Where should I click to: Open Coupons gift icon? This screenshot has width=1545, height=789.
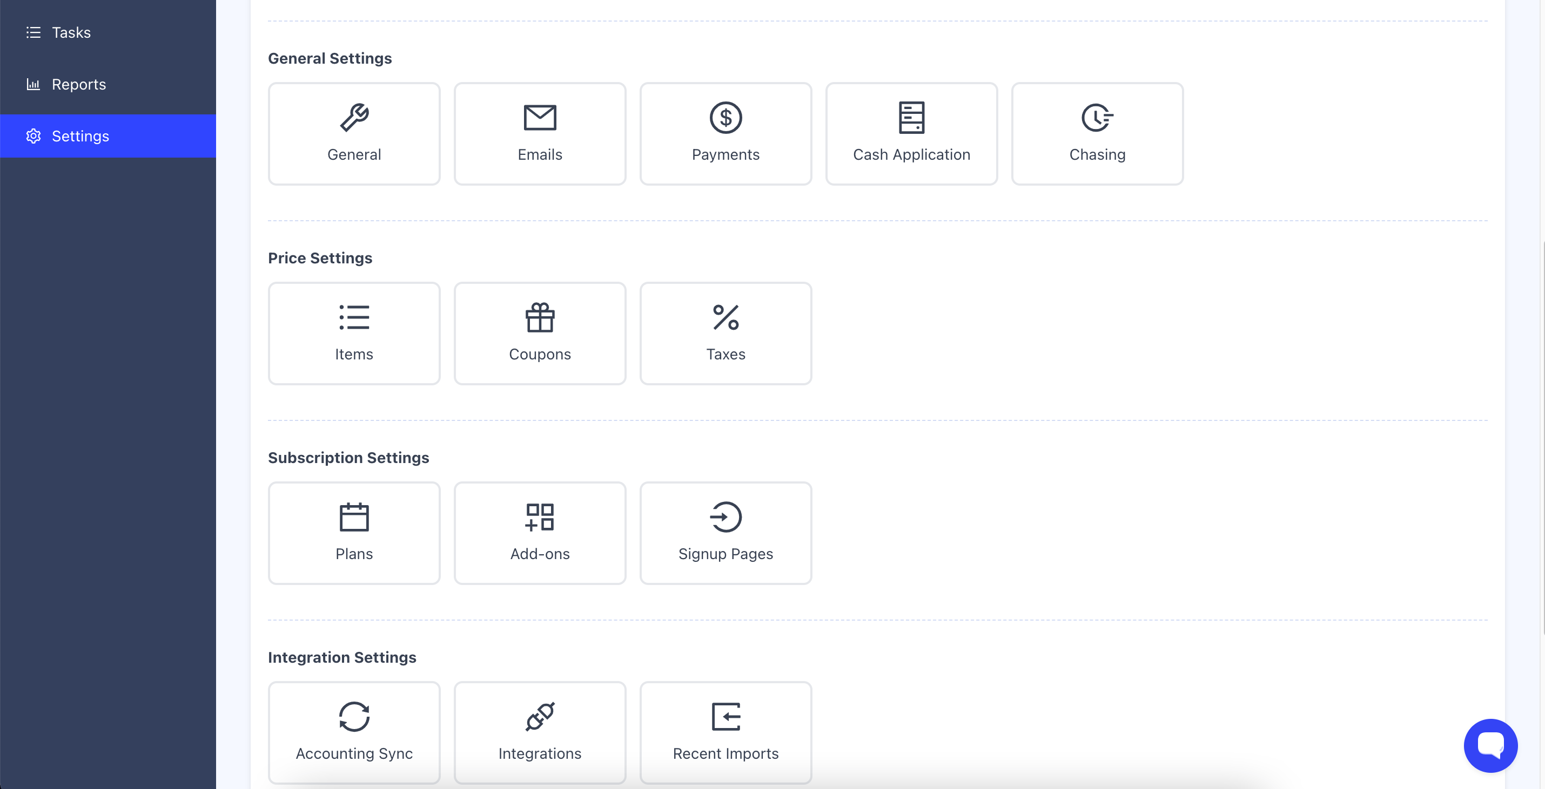tap(540, 317)
